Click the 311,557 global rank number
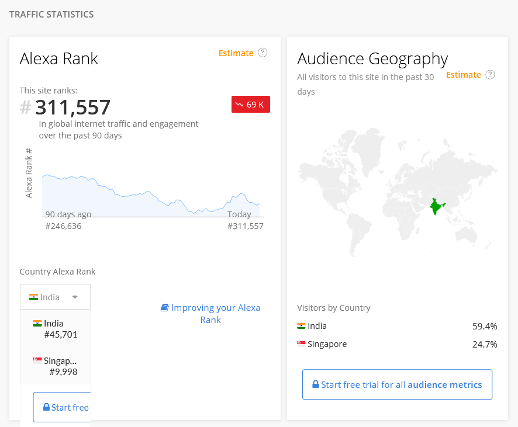Viewport: 518px width, 427px height. click(72, 107)
